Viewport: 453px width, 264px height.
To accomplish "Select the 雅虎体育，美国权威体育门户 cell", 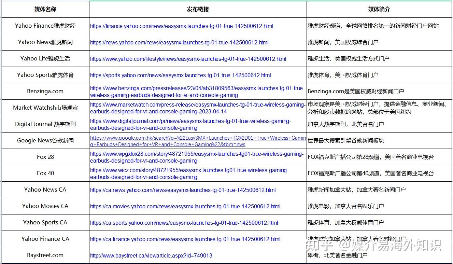I will tap(379, 75).
